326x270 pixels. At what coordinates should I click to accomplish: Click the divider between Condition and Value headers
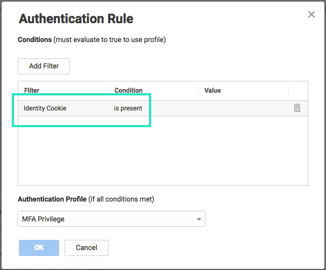[x=199, y=91]
